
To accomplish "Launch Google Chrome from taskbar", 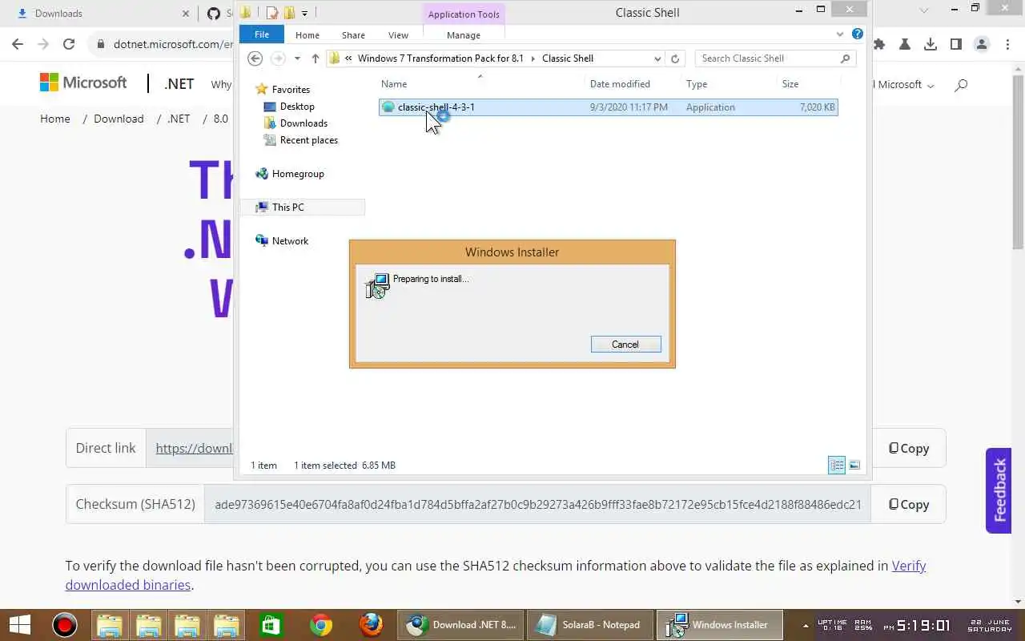I will tap(321, 625).
